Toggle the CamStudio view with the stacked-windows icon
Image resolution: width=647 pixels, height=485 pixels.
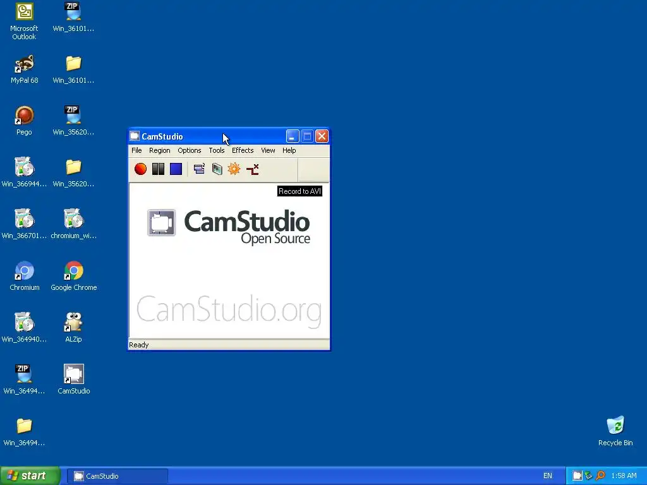click(x=199, y=169)
